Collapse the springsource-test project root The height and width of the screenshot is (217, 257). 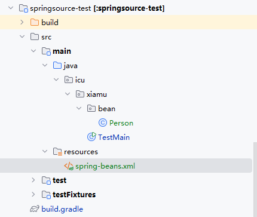[11, 8]
